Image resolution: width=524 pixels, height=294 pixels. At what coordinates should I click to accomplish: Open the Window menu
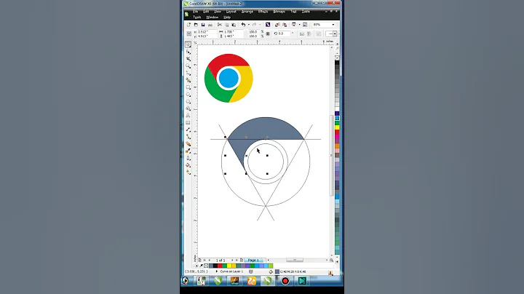(x=213, y=17)
